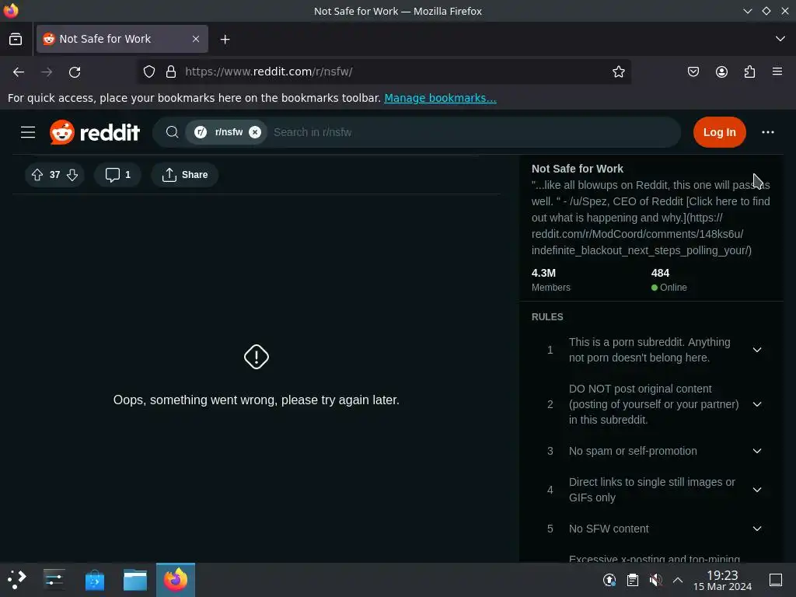The image size is (796, 597).
Task: Click the error warning icon
Action: point(257,357)
